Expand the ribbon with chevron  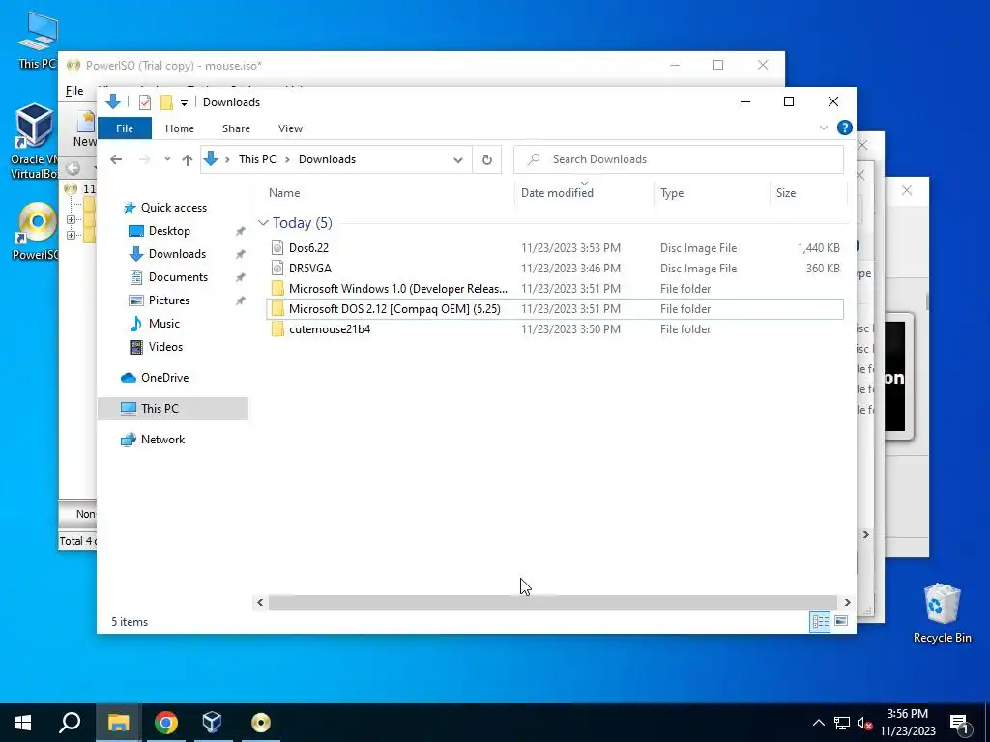[x=824, y=128]
